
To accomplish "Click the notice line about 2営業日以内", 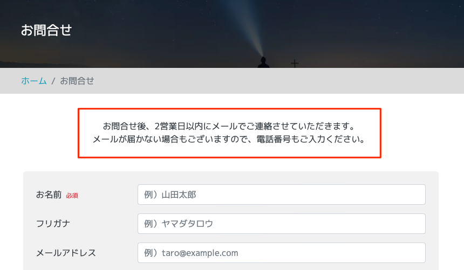I will (x=229, y=127).
